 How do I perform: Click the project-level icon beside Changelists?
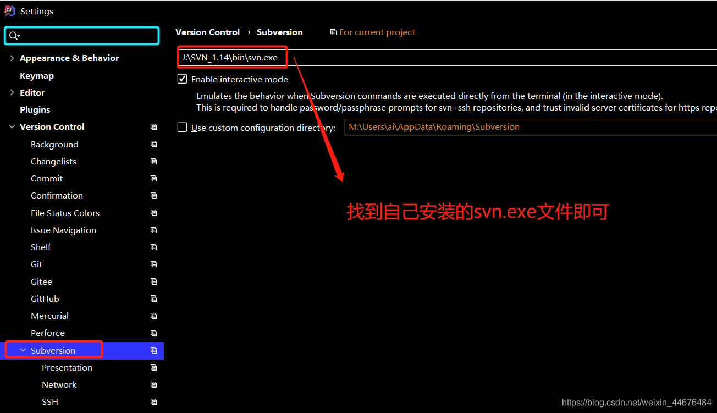tap(154, 161)
